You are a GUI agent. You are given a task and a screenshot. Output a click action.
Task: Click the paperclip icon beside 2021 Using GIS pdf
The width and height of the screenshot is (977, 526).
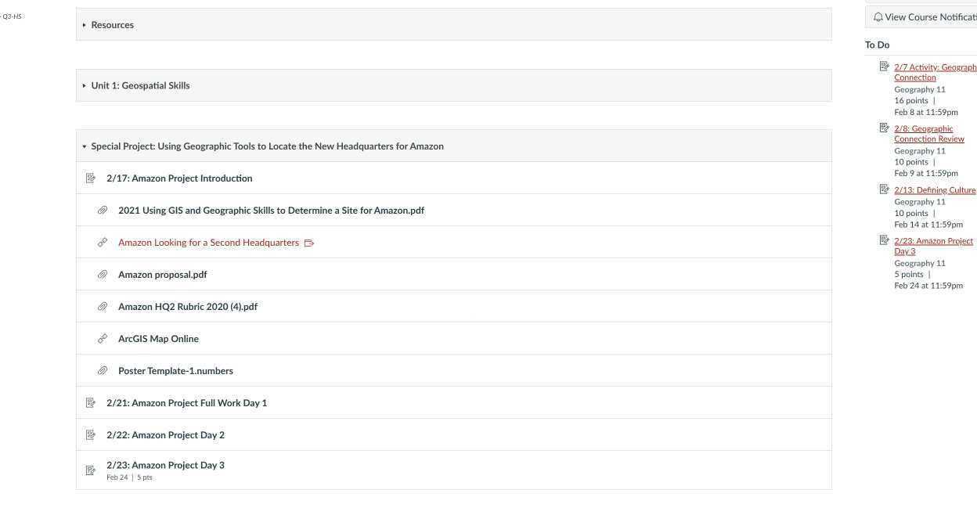coord(103,211)
